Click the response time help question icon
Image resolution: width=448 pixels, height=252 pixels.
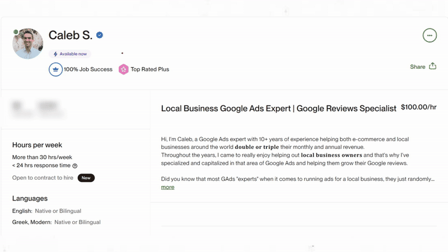pyautogui.click(x=75, y=166)
